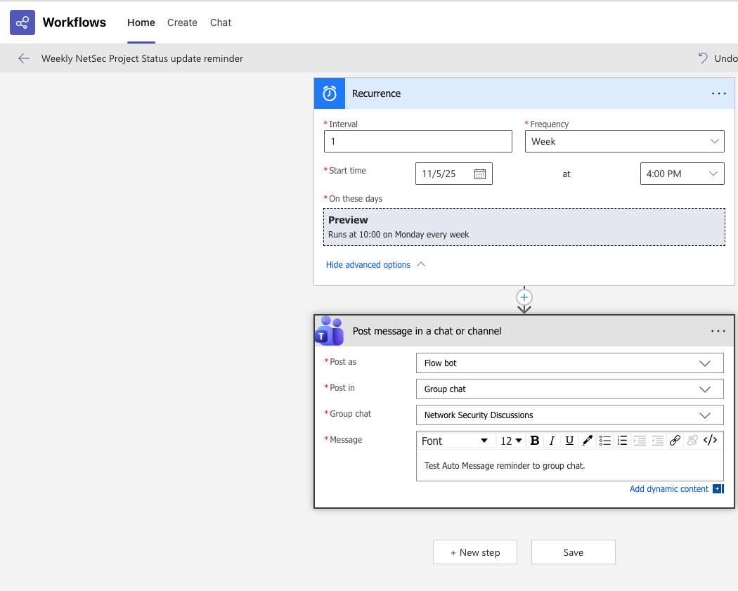The width and height of the screenshot is (738, 591).
Task: Switch to the Home tab
Action: (141, 22)
